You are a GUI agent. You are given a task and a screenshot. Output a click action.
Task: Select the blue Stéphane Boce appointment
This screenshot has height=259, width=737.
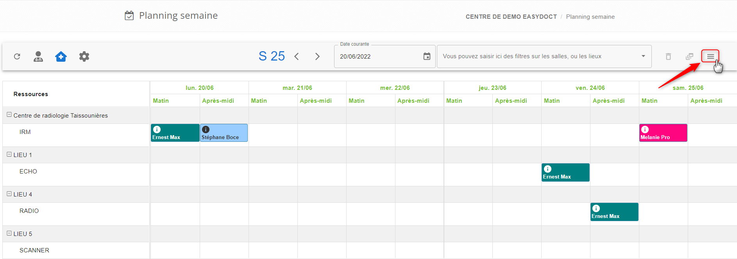click(224, 133)
